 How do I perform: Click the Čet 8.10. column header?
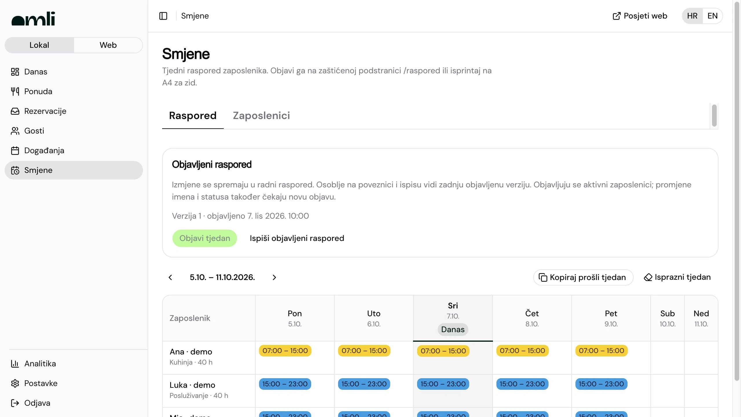tap(532, 318)
